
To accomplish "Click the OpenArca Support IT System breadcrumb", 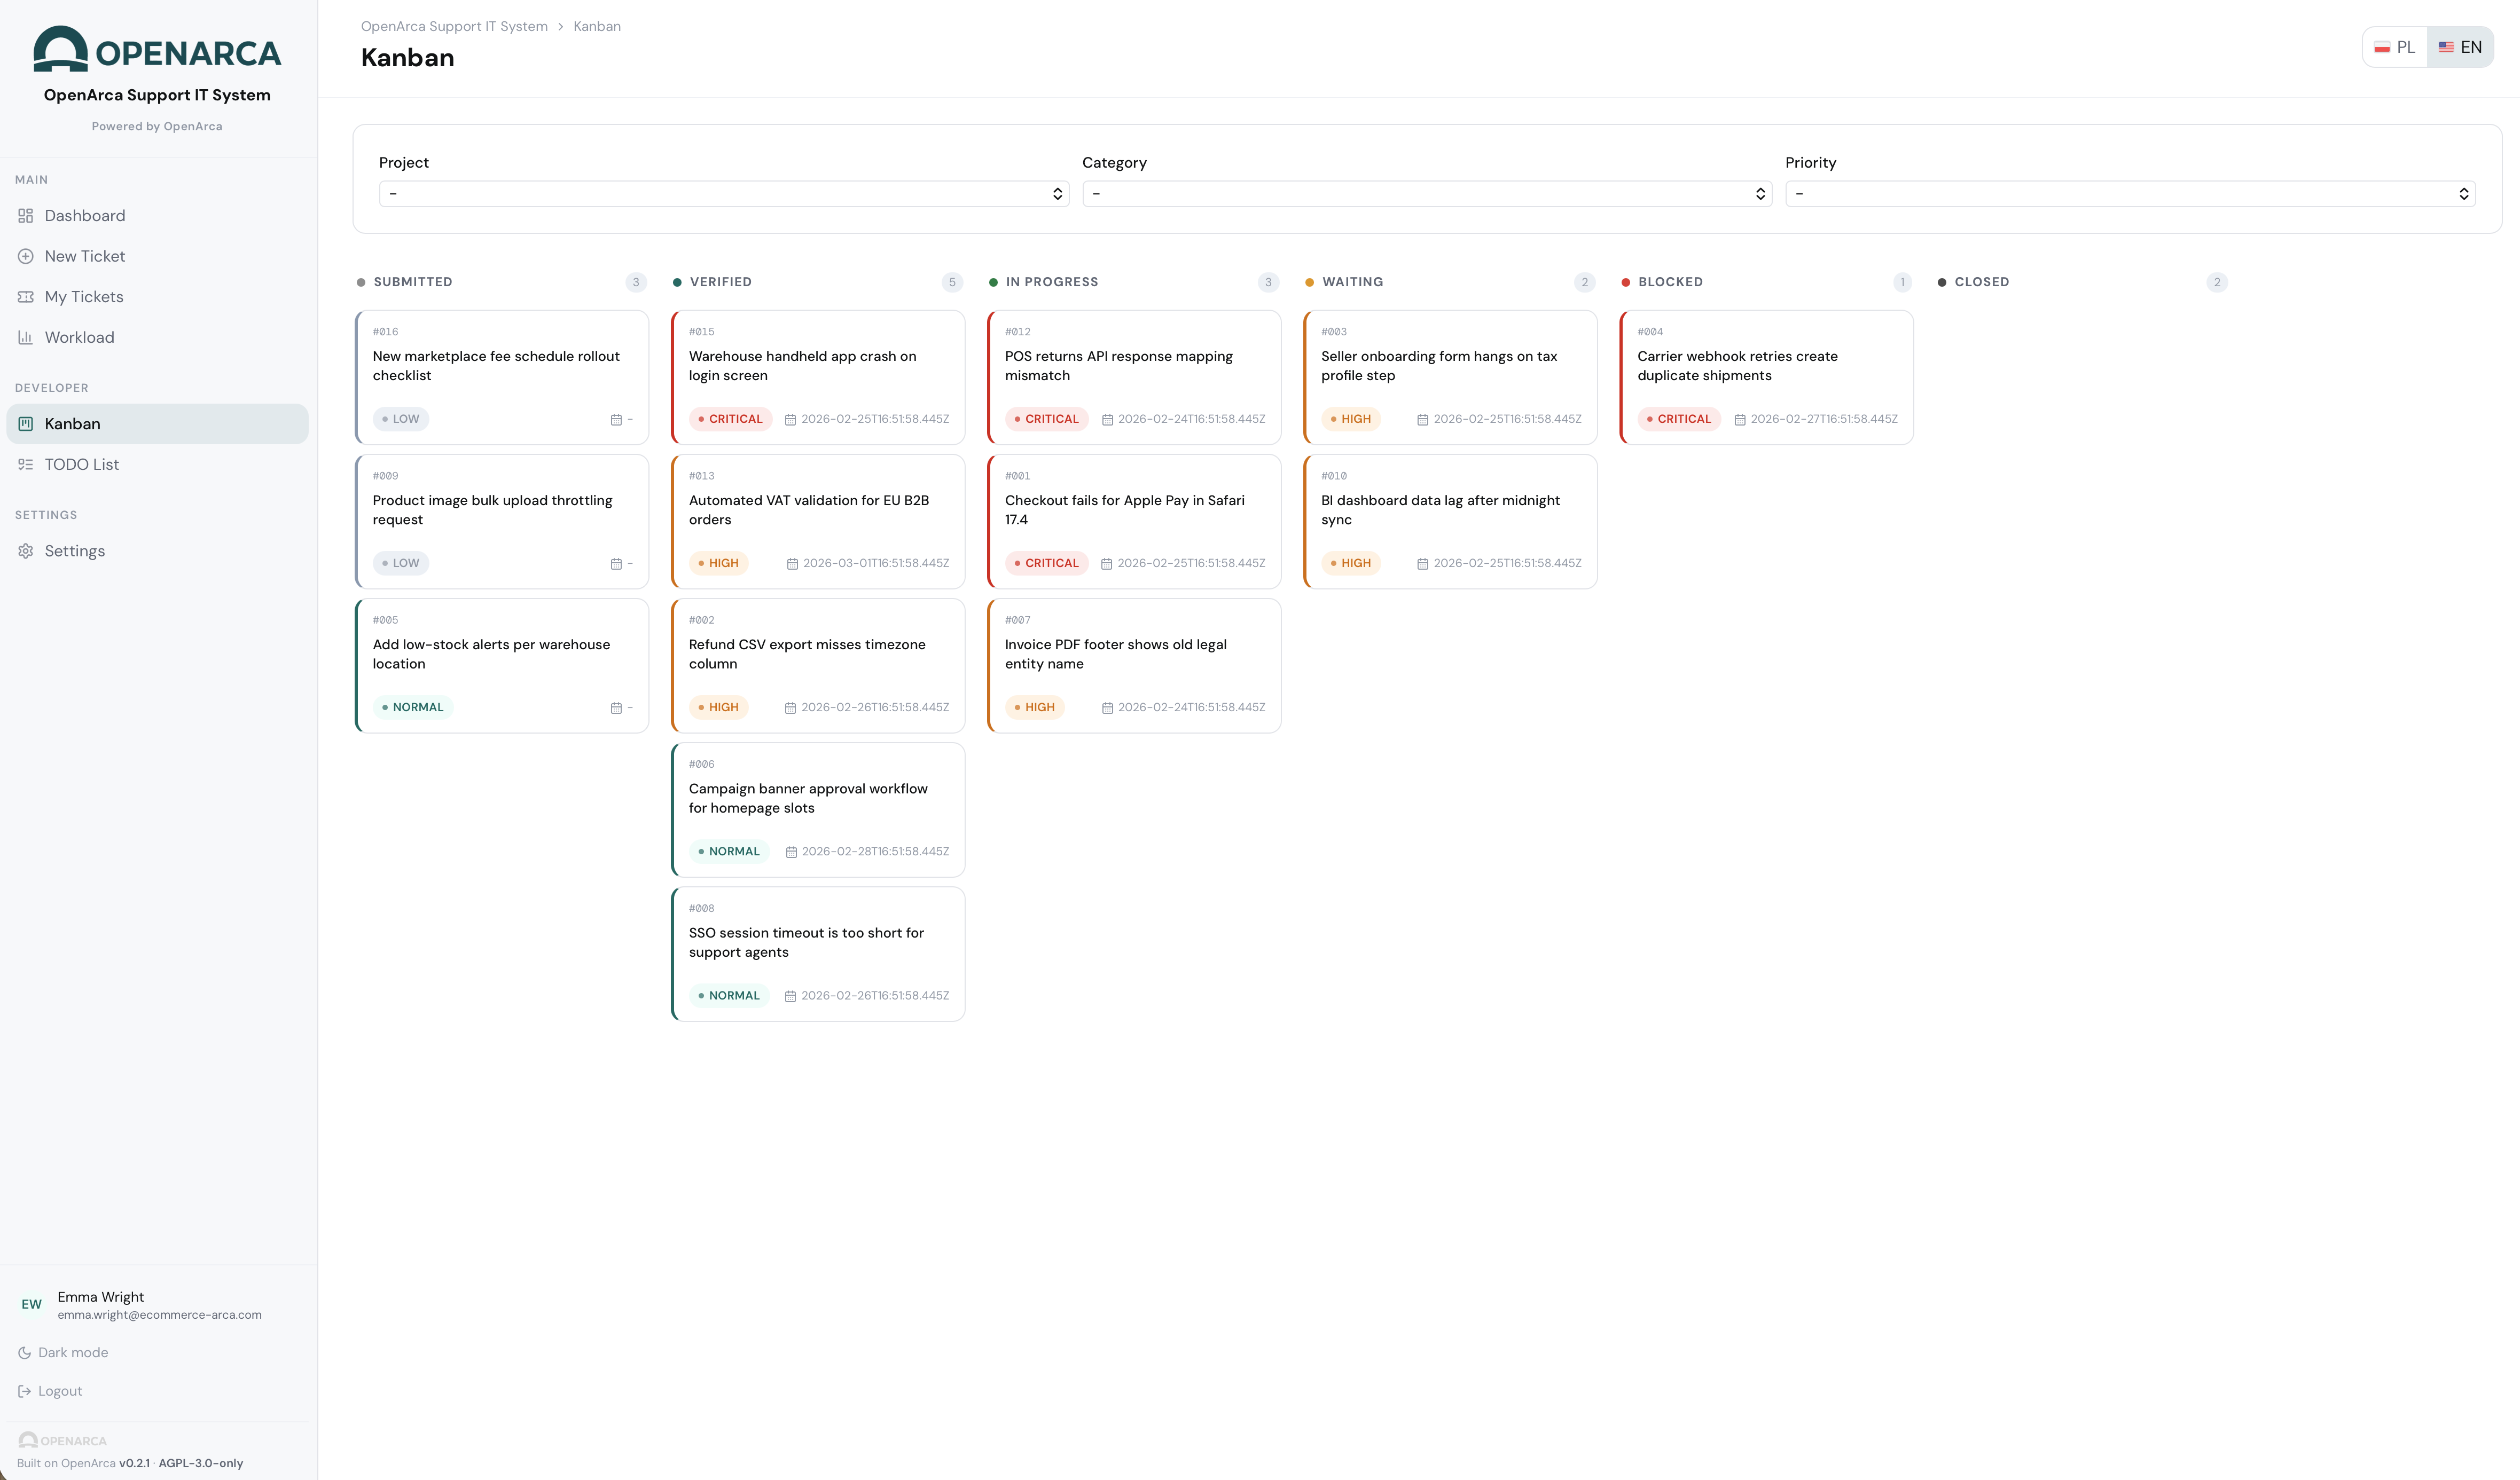I will [x=453, y=26].
